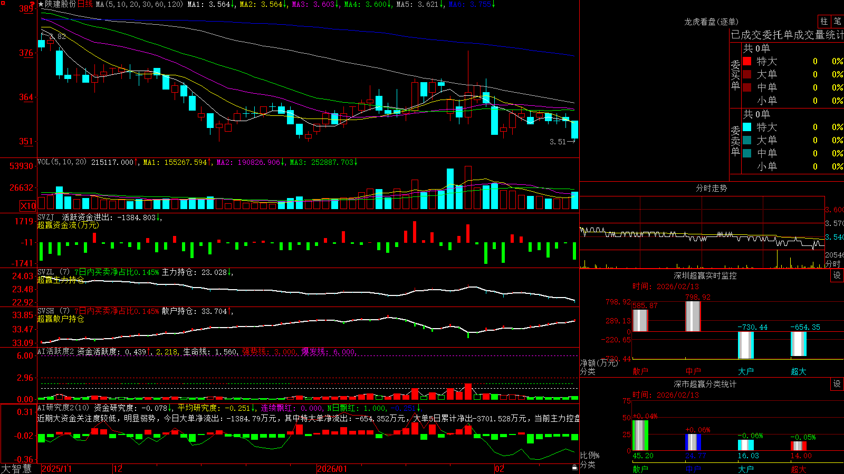Click the 爆发线: 6.000 label
This screenshot has width=844, height=474.
329,351
